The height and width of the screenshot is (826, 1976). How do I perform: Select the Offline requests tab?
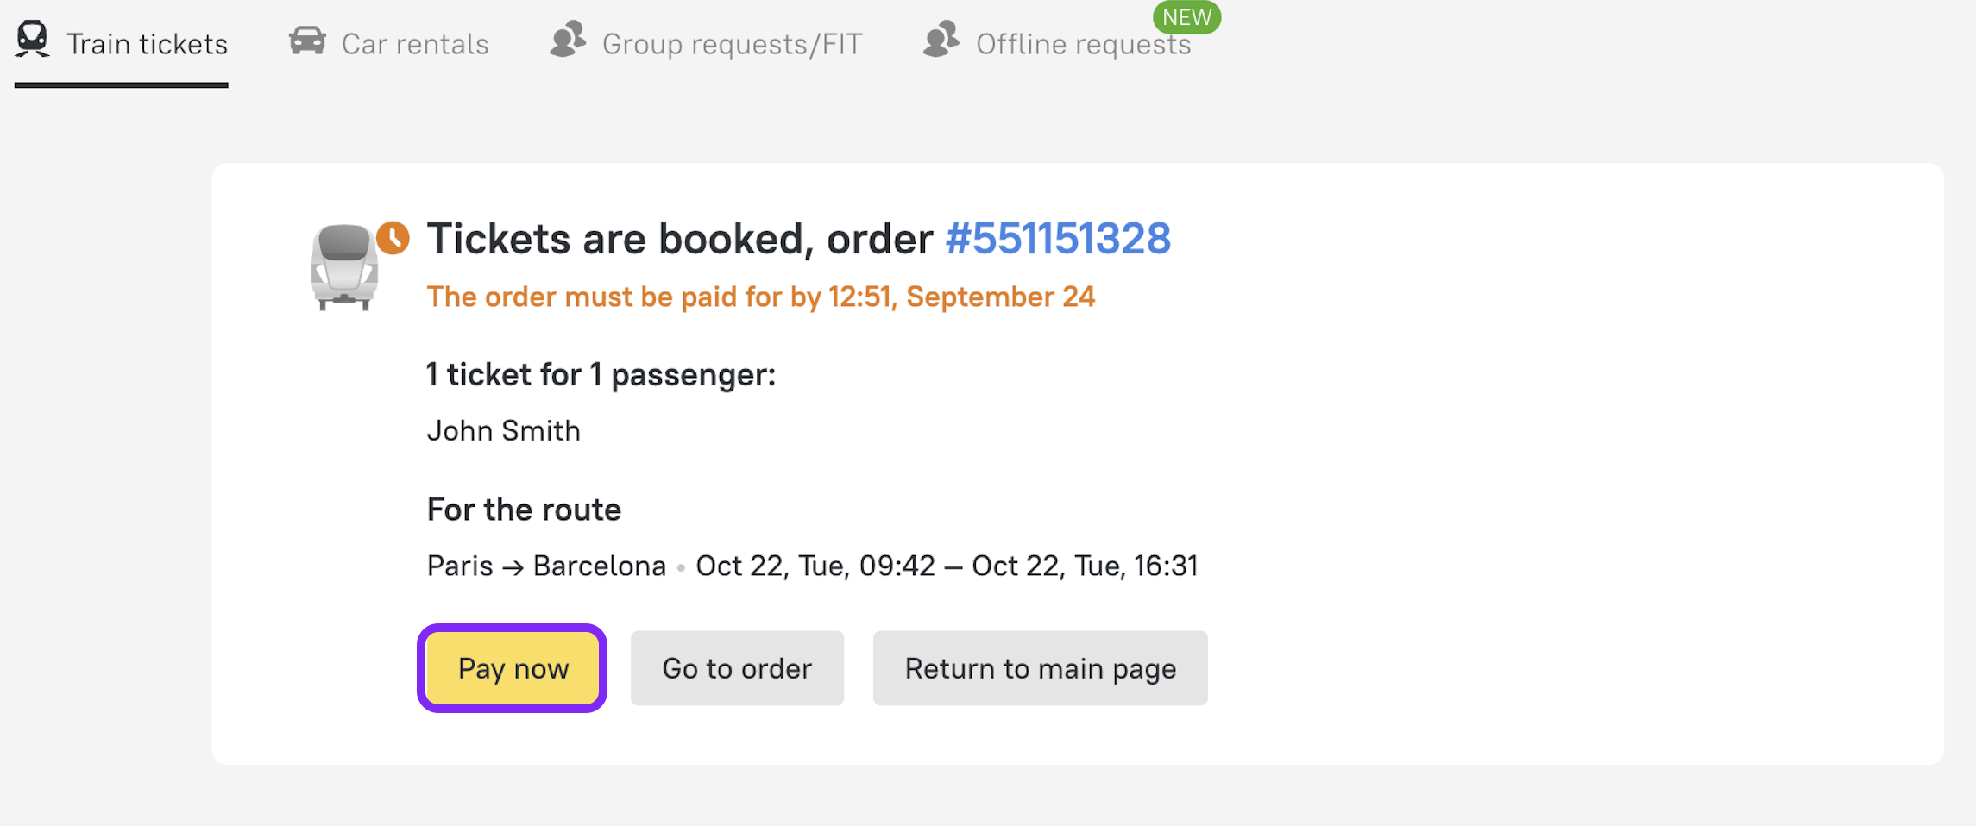point(1083,45)
